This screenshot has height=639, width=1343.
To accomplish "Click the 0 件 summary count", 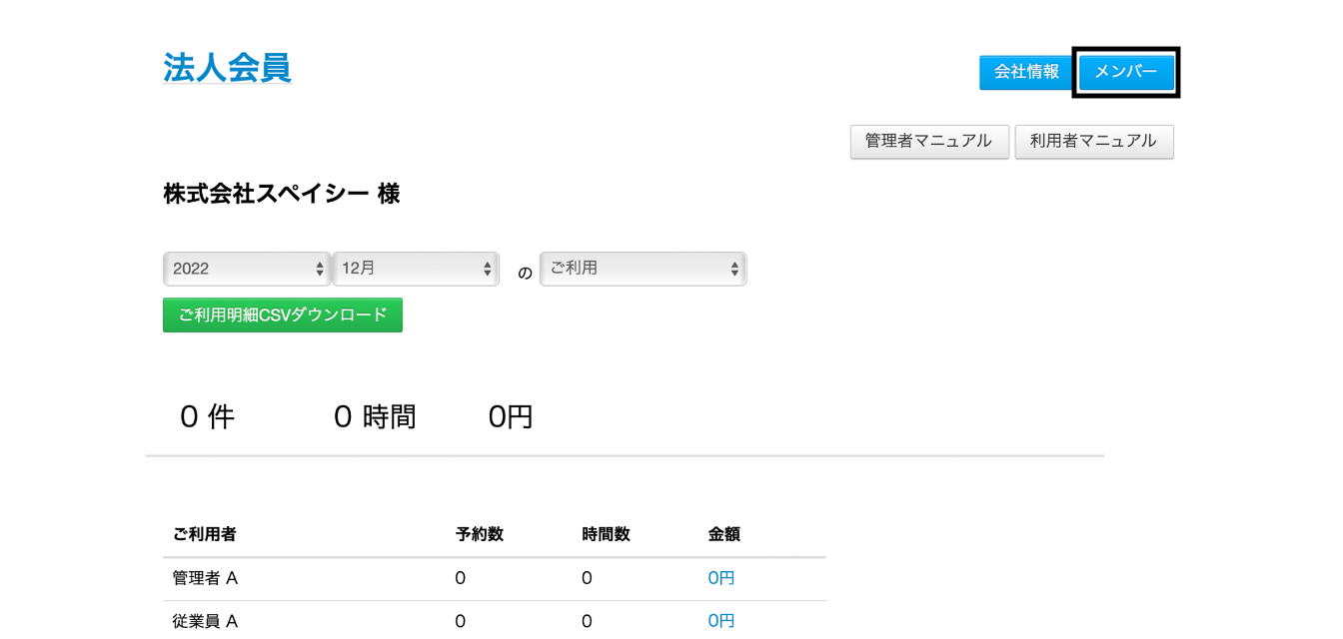I will tap(207, 417).
